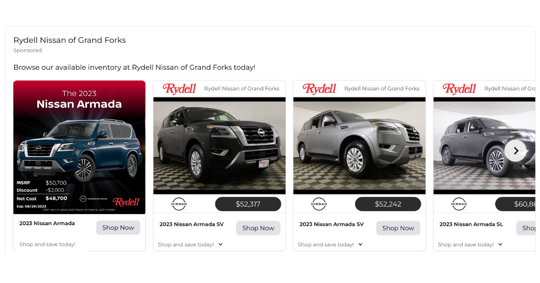Click the next carousel arrow button

[x=515, y=151]
